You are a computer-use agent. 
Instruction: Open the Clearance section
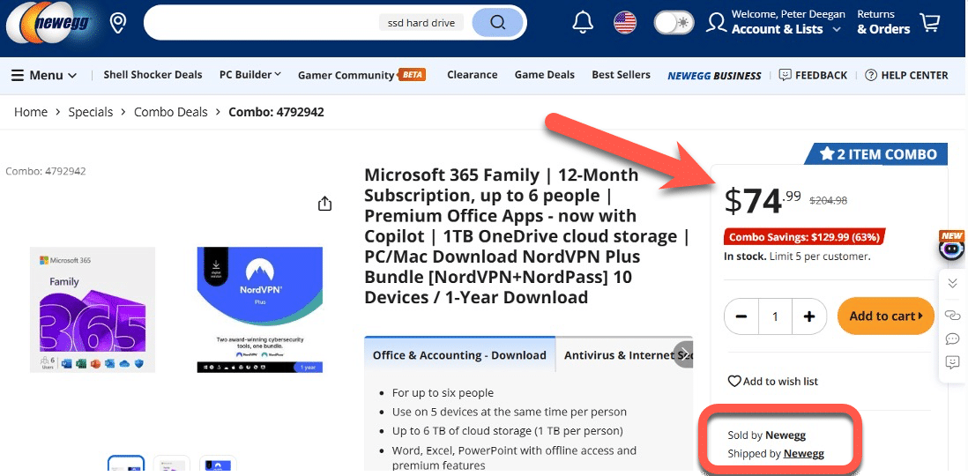click(x=473, y=75)
